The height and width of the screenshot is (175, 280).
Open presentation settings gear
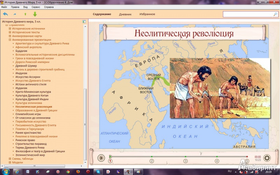(x=267, y=158)
